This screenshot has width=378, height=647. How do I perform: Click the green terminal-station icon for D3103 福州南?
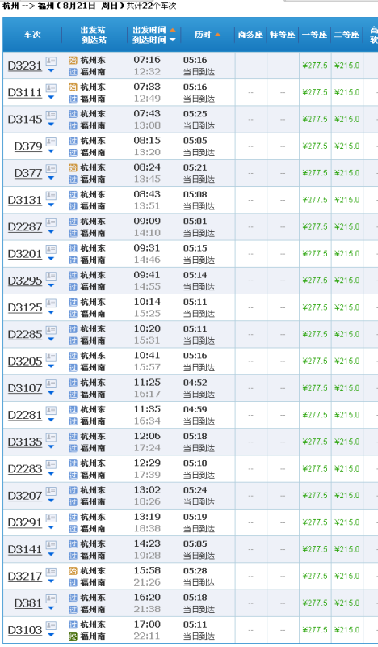[x=73, y=636]
